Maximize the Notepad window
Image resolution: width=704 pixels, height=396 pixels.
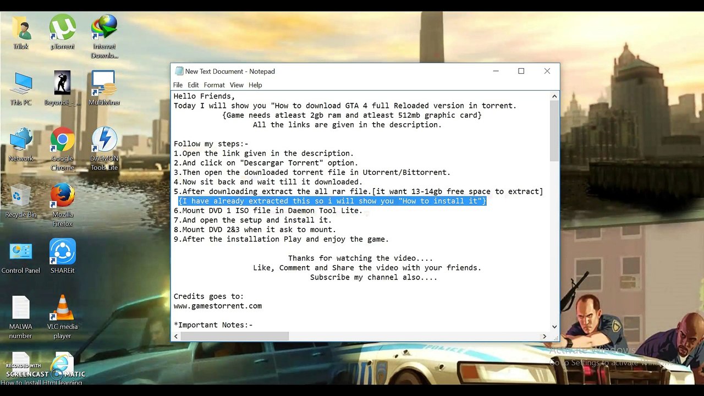[521, 71]
